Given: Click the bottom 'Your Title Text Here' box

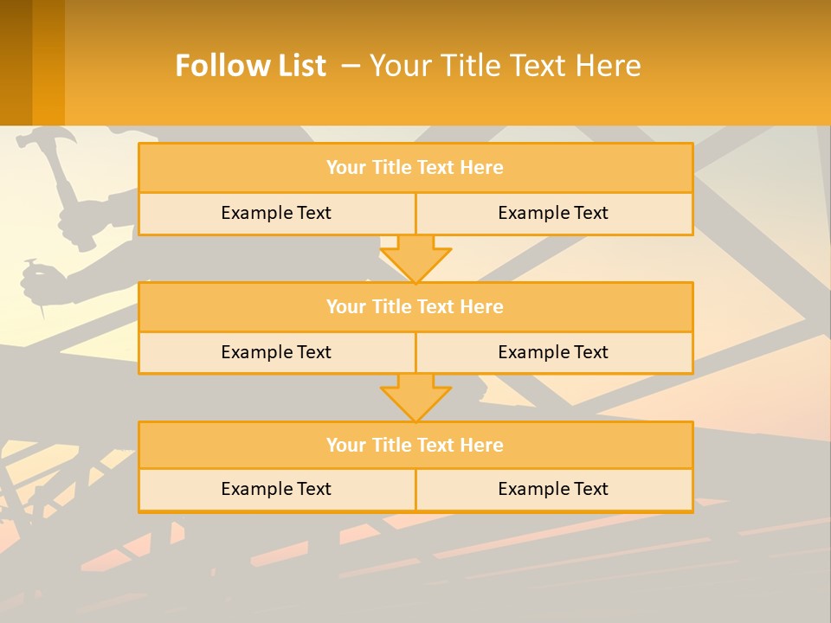Looking at the screenshot, I should (x=415, y=445).
